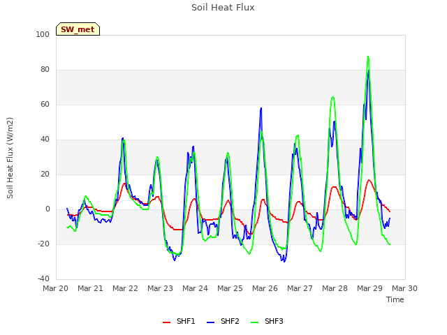Click the Mar 30 x-axis label

[x=405, y=288]
